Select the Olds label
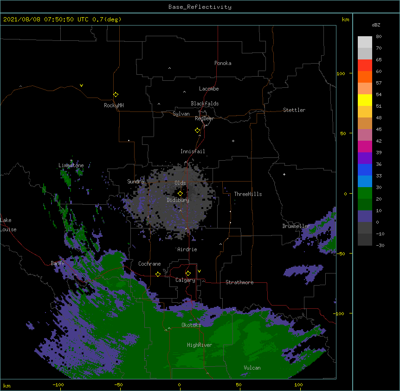The width and height of the screenshot is (400, 391). coord(180,183)
